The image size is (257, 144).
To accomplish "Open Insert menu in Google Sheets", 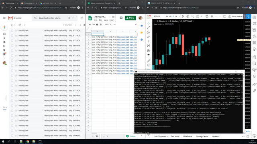I will (112, 20).
